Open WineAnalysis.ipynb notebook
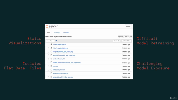Image resolution: width=178 pixels, height=100 pixels. pyautogui.click(x=59, y=44)
